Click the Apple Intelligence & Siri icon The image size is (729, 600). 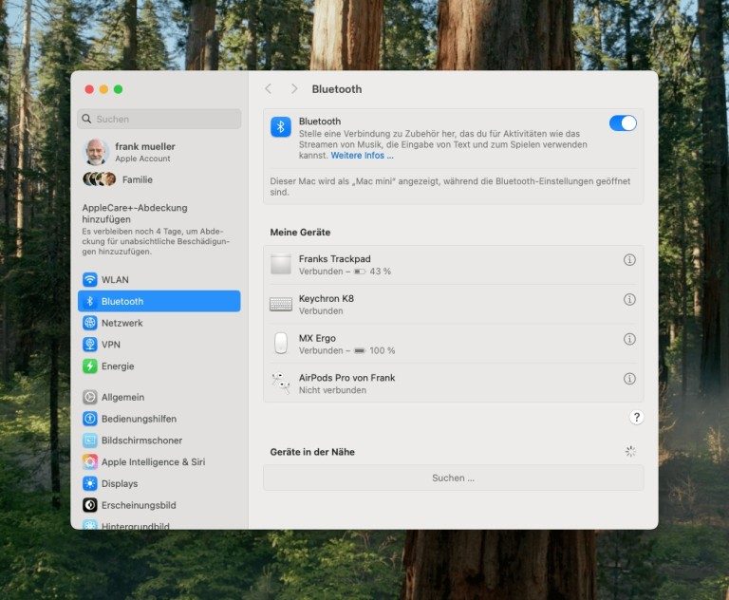pos(90,461)
